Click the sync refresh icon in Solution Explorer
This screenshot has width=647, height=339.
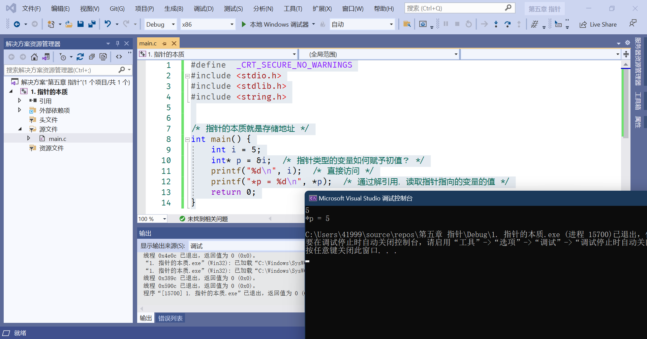(x=80, y=57)
